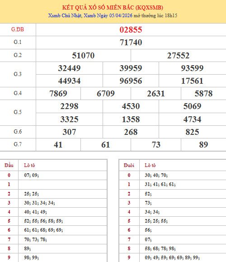Open the Xsmb Ngày 05/04/2026 link
The width and height of the screenshot is (226, 262).
[108, 15]
